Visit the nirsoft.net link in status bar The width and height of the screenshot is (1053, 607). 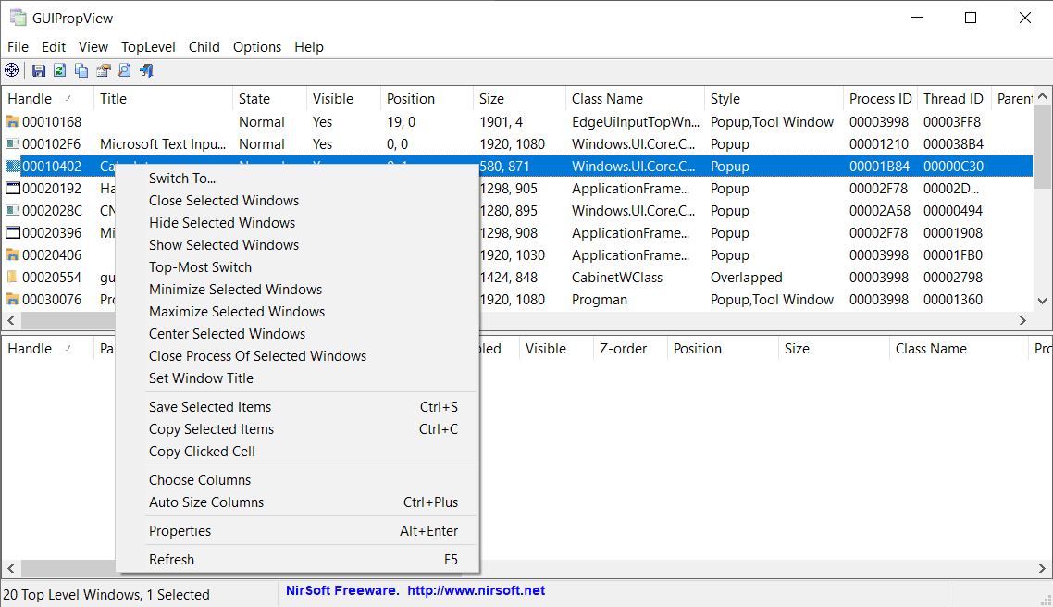pyautogui.click(x=476, y=590)
